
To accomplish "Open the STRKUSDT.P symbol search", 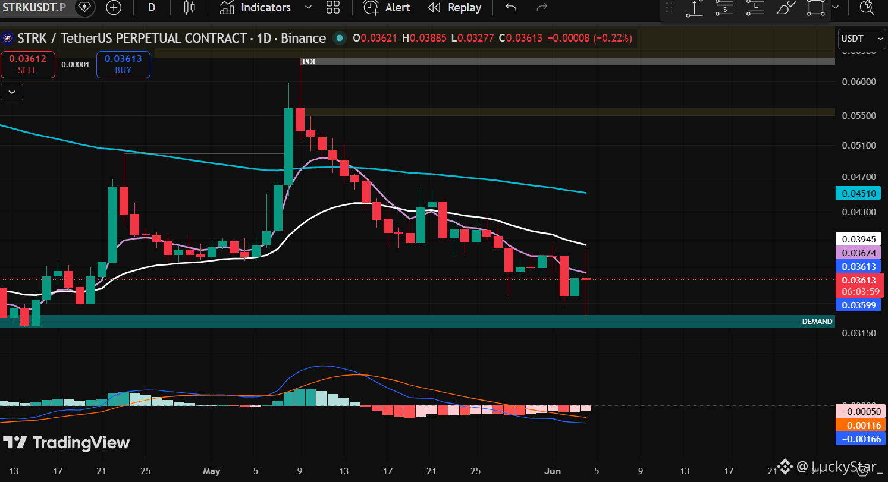I will click(x=33, y=8).
